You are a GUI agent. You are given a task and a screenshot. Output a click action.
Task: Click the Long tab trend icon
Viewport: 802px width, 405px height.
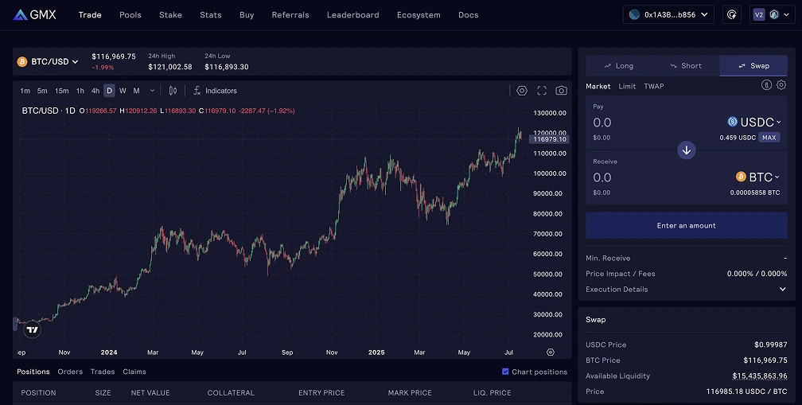[608, 66]
